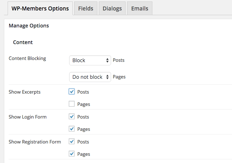Click the Content Blocking row label
232x163 pixels.
coord(27,58)
